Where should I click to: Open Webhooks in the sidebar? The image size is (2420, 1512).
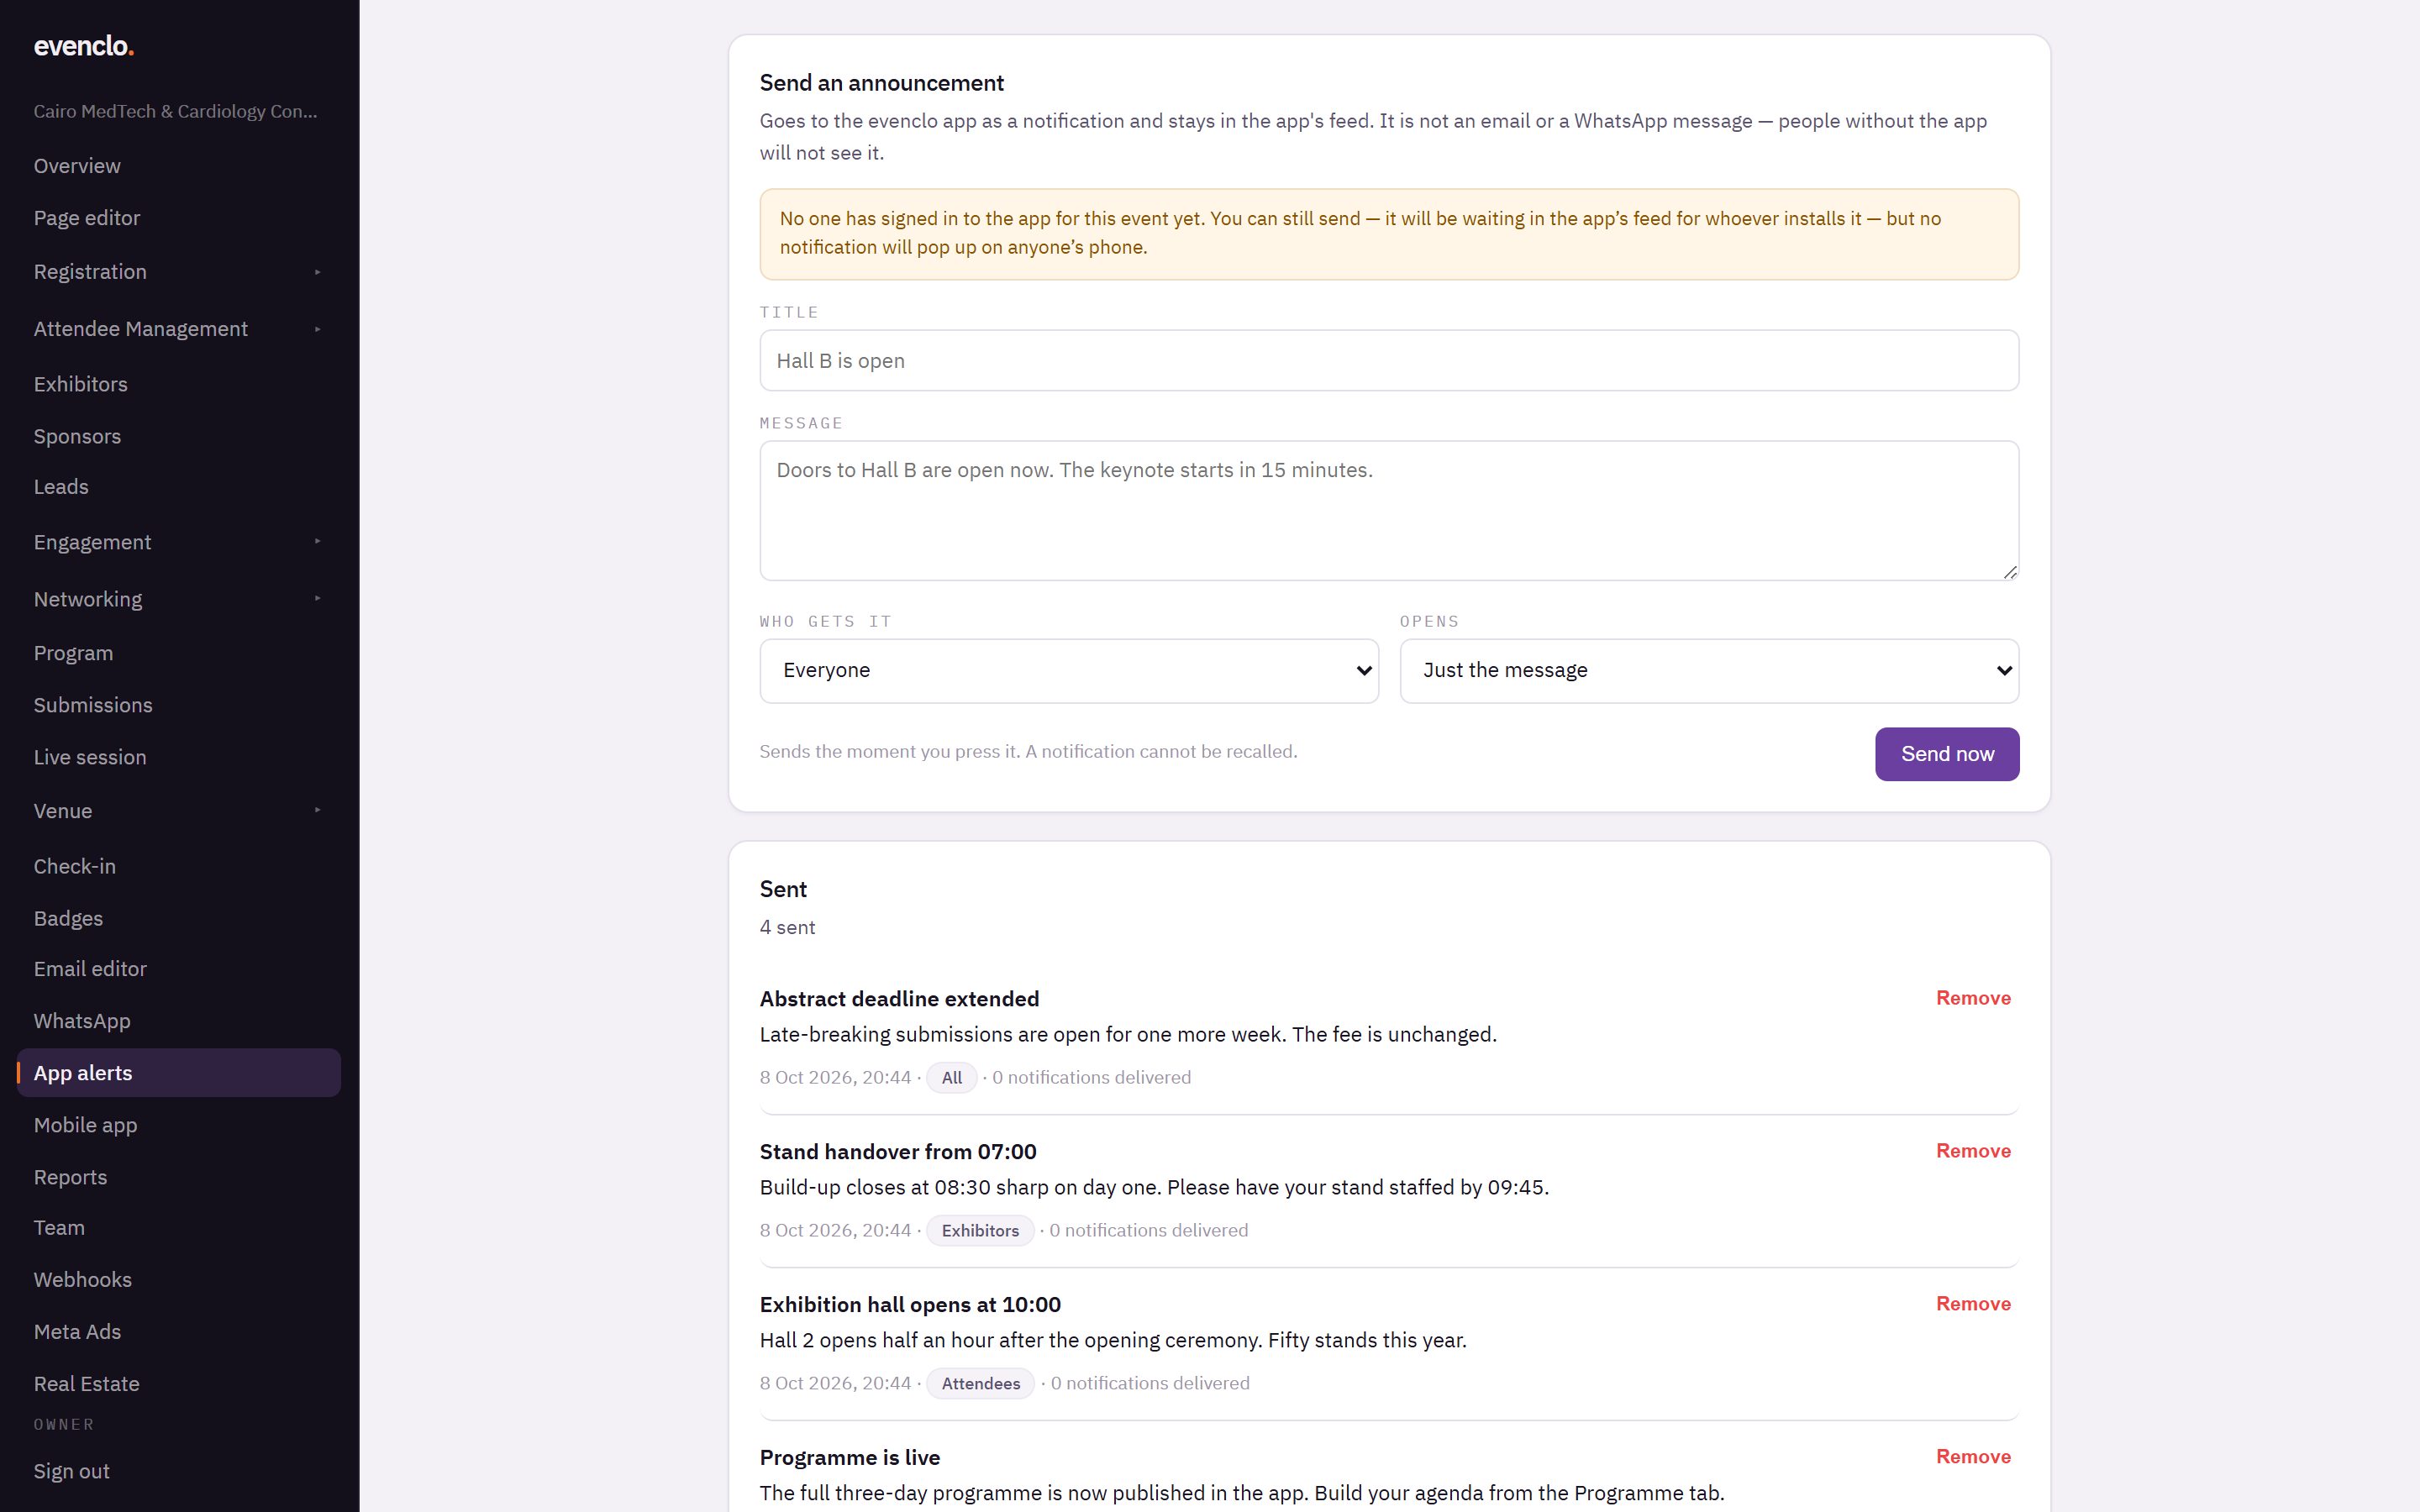point(178,1280)
